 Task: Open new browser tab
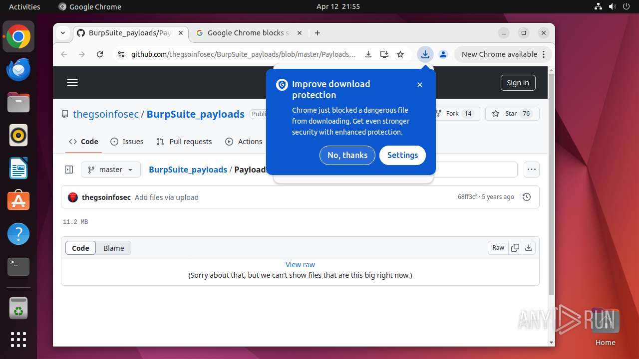point(318,33)
